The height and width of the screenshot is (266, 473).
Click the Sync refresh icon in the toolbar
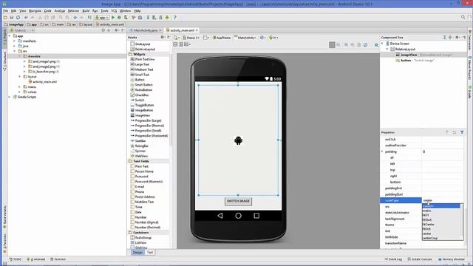point(18,18)
